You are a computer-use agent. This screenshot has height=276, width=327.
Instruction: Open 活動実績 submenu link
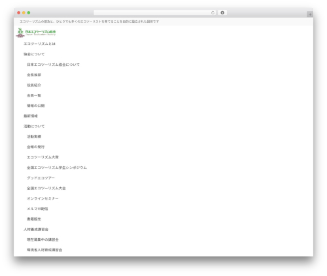34,136
